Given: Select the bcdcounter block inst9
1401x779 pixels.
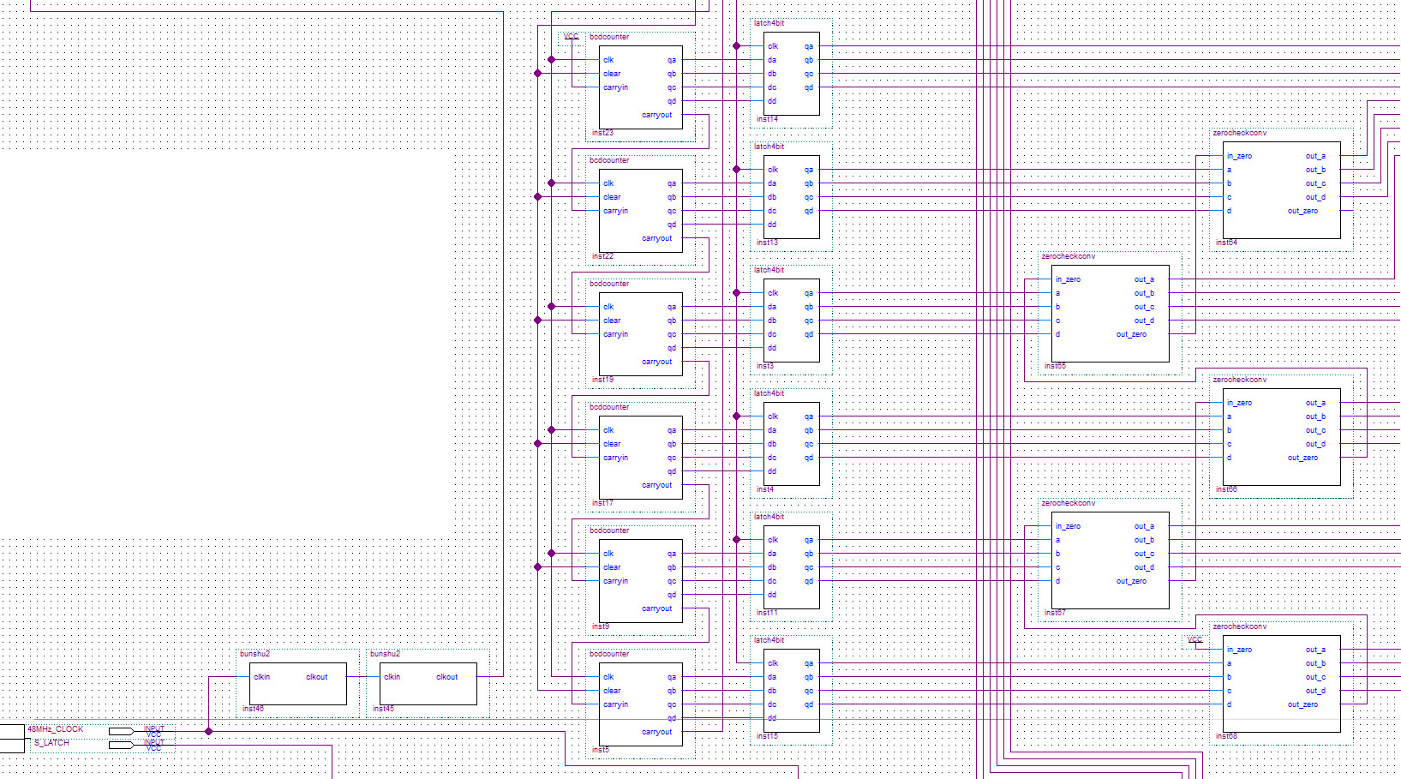Looking at the screenshot, I should click(640, 588).
